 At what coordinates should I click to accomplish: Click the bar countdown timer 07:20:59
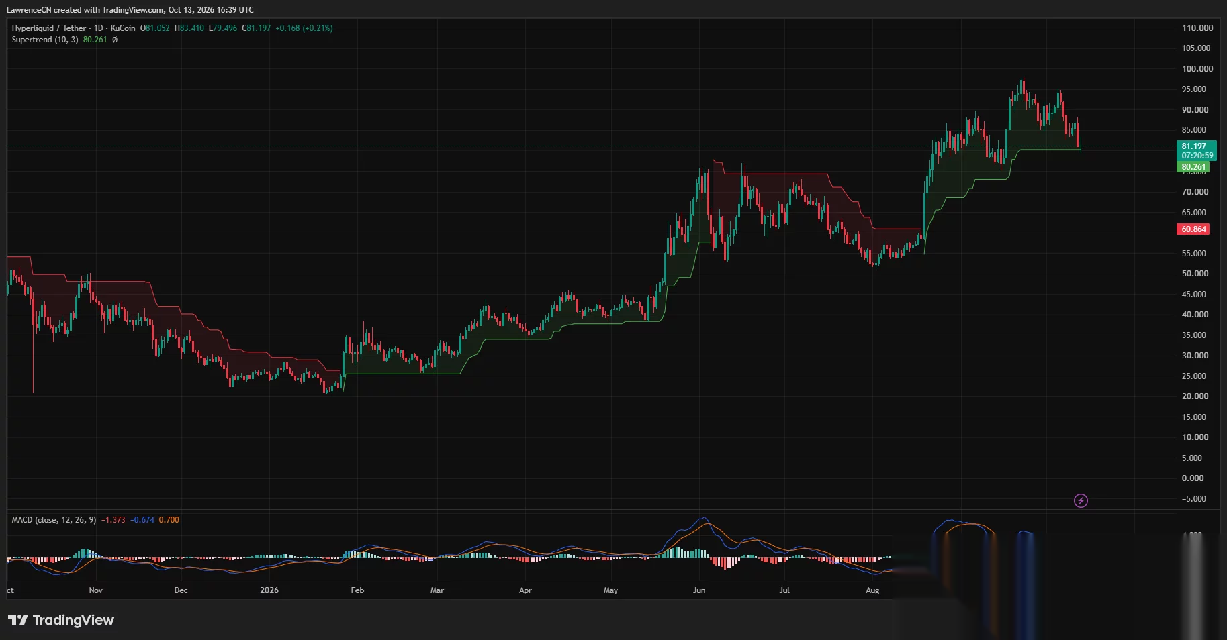click(1197, 156)
